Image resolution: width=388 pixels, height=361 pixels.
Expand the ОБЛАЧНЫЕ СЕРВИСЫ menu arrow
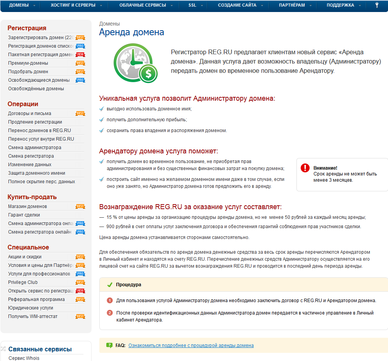(x=172, y=5)
